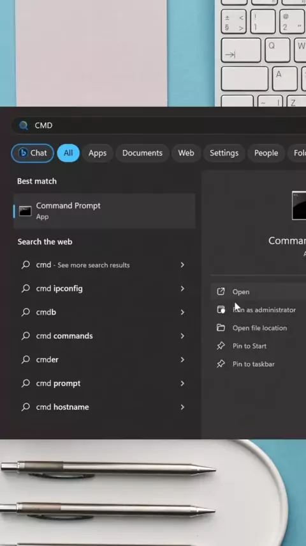Open the Command Prompt best match result
Viewport: 306px width, 546px height.
pyautogui.click(x=104, y=211)
